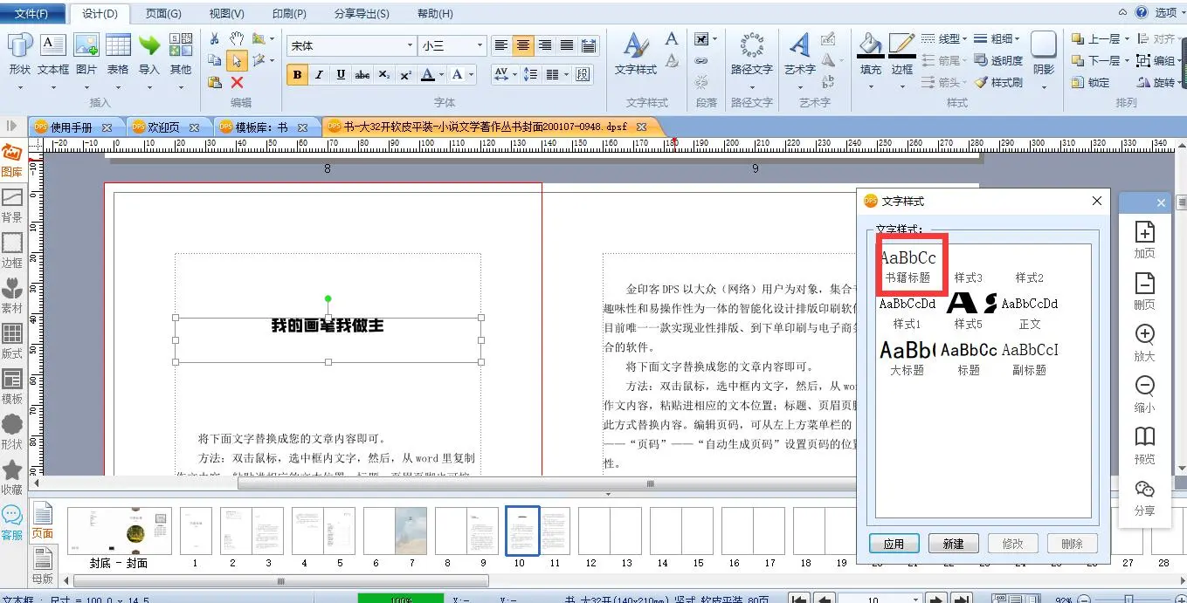The image size is (1187, 603).
Task: Open the 文本框 text box tool
Action: coord(53,53)
